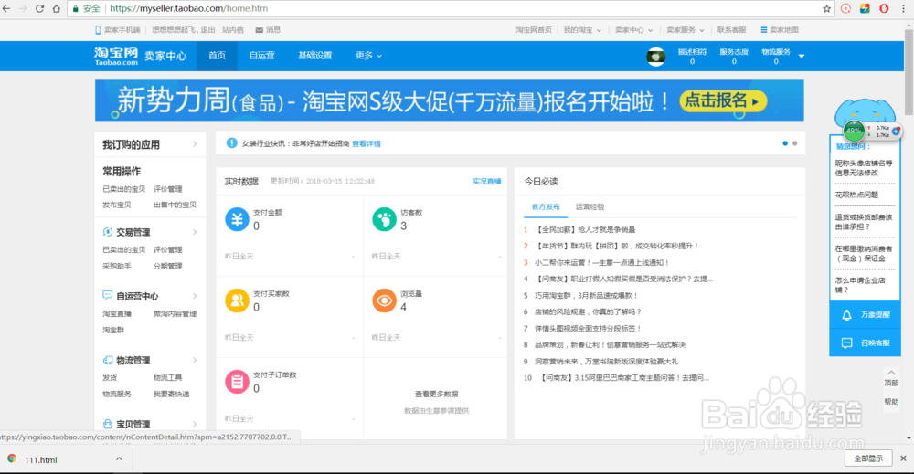Go to browser home page icon
This screenshot has width=914, height=474.
tap(57, 9)
